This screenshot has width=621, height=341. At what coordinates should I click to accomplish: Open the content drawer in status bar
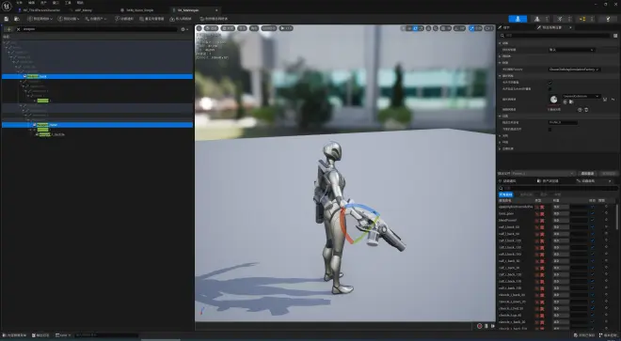pos(15,335)
